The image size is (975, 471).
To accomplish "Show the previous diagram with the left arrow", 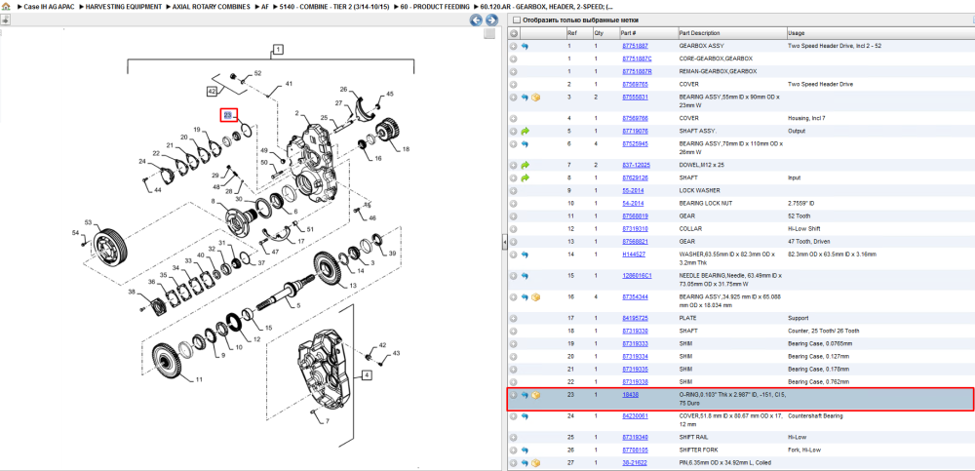I will [476, 20].
